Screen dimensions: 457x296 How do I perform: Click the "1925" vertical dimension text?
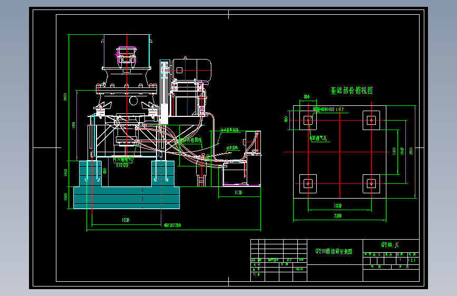[402, 151]
